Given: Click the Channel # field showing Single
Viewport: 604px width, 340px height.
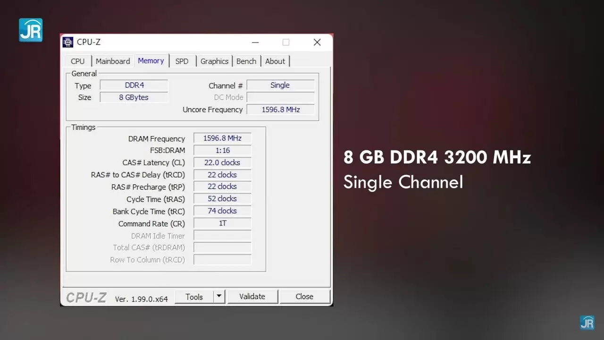Looking at the screenshot, I should 280,85.
